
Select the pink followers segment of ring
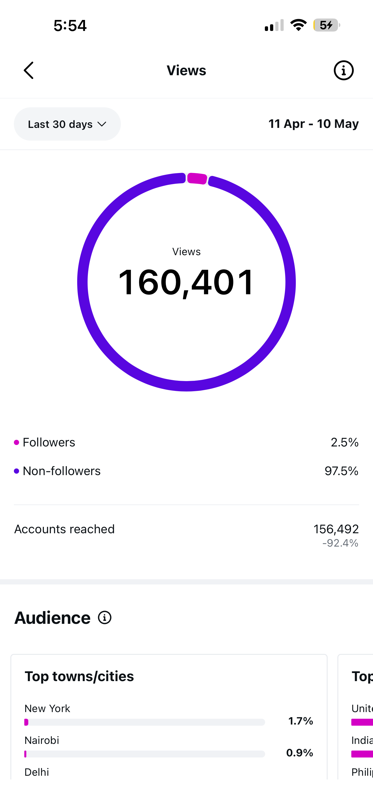197,179
